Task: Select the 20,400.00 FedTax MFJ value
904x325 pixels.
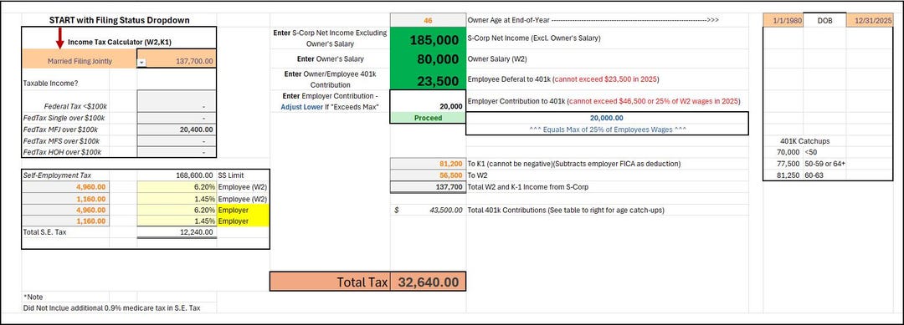Action: tap(177, 130)
